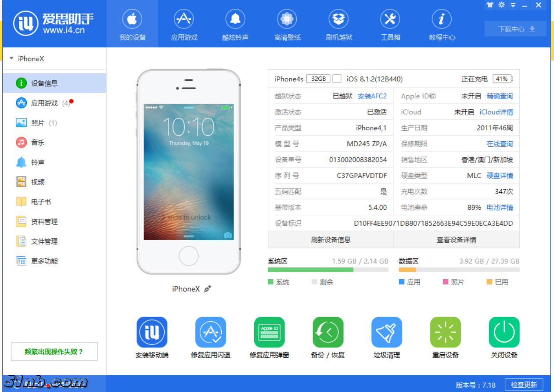Click the 数据区 storage usage bar
The height and width of the screenshot is (392, 554).
click(459, 270)
